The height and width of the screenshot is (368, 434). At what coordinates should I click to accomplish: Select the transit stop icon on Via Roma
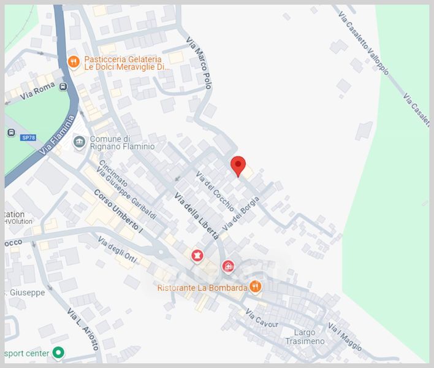tap(64, 87)
